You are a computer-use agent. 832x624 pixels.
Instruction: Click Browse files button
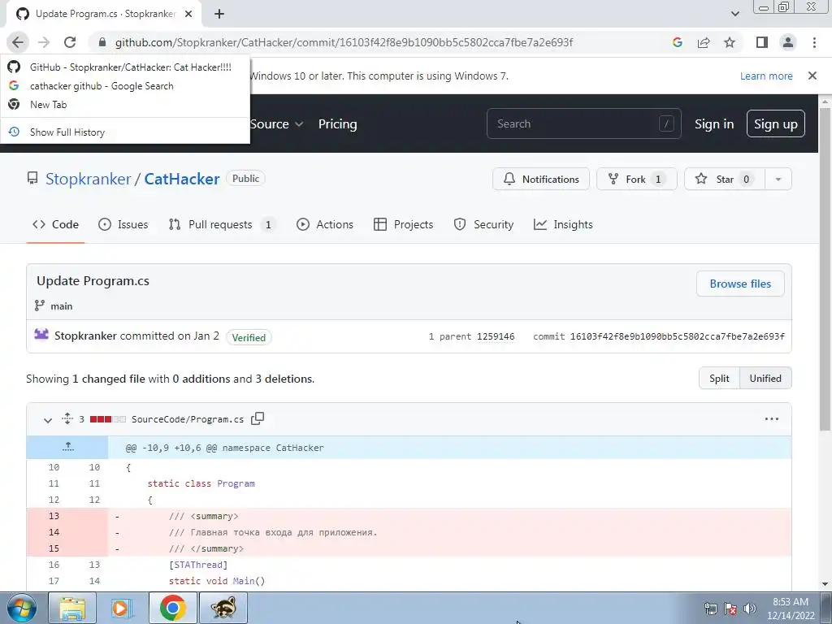[x=740, y=284]
